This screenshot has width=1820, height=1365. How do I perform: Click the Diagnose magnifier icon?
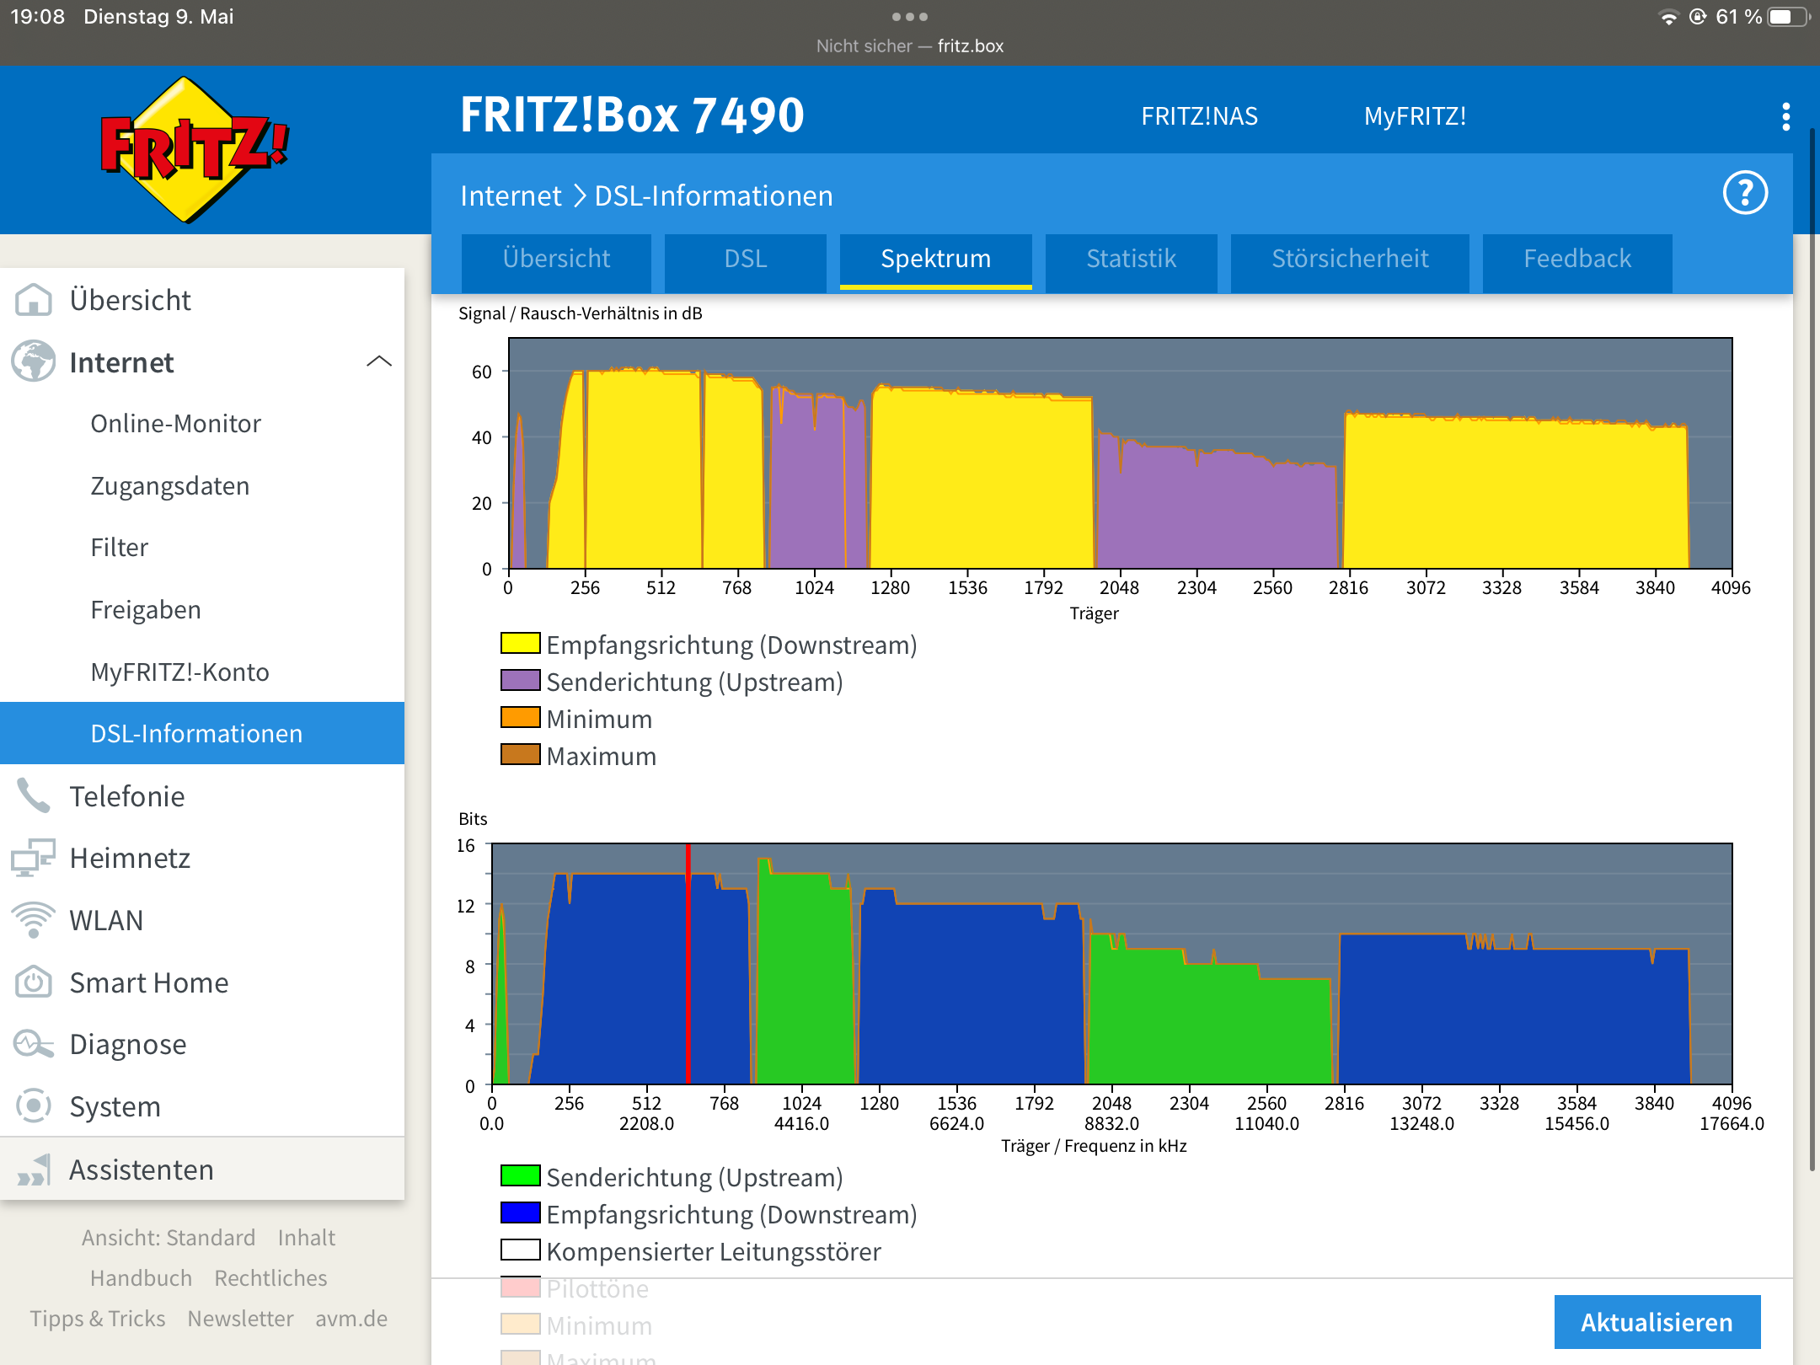[x=34, y=1044]
